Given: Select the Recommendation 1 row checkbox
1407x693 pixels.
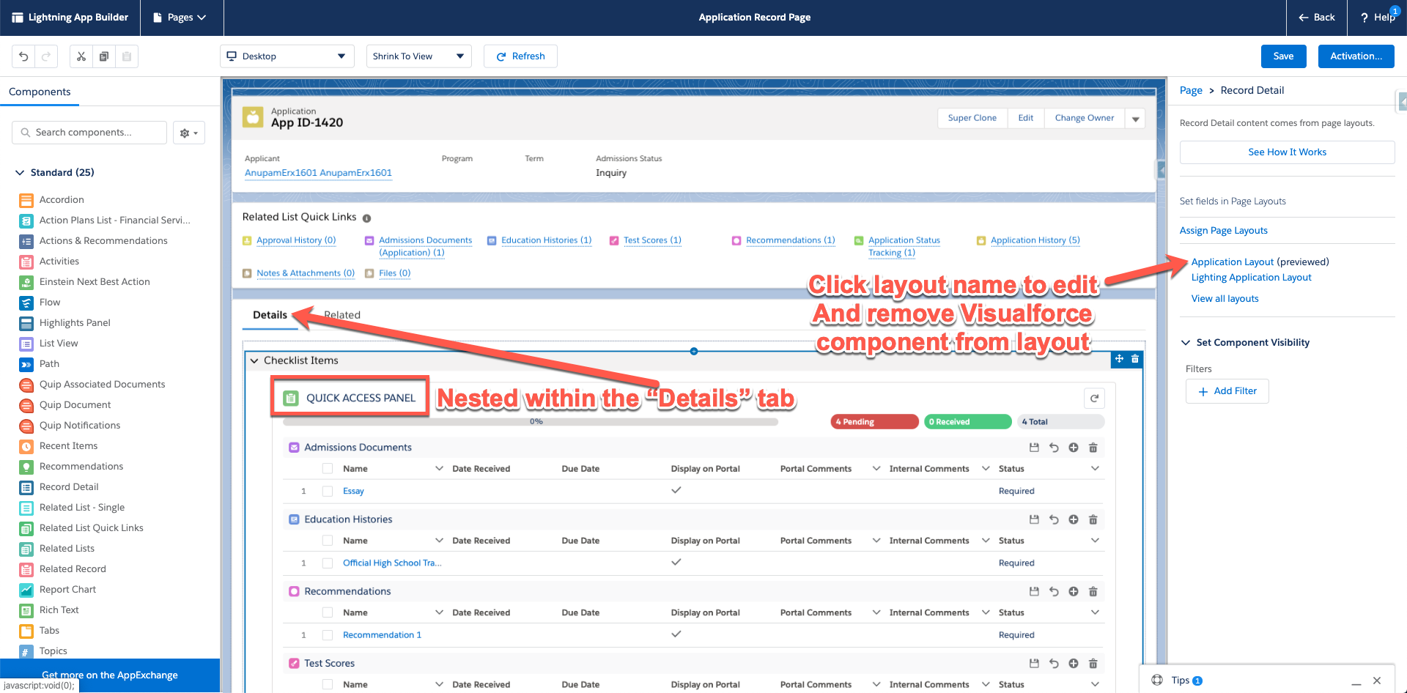Looking at the screenshot, I should click(328, 635).
